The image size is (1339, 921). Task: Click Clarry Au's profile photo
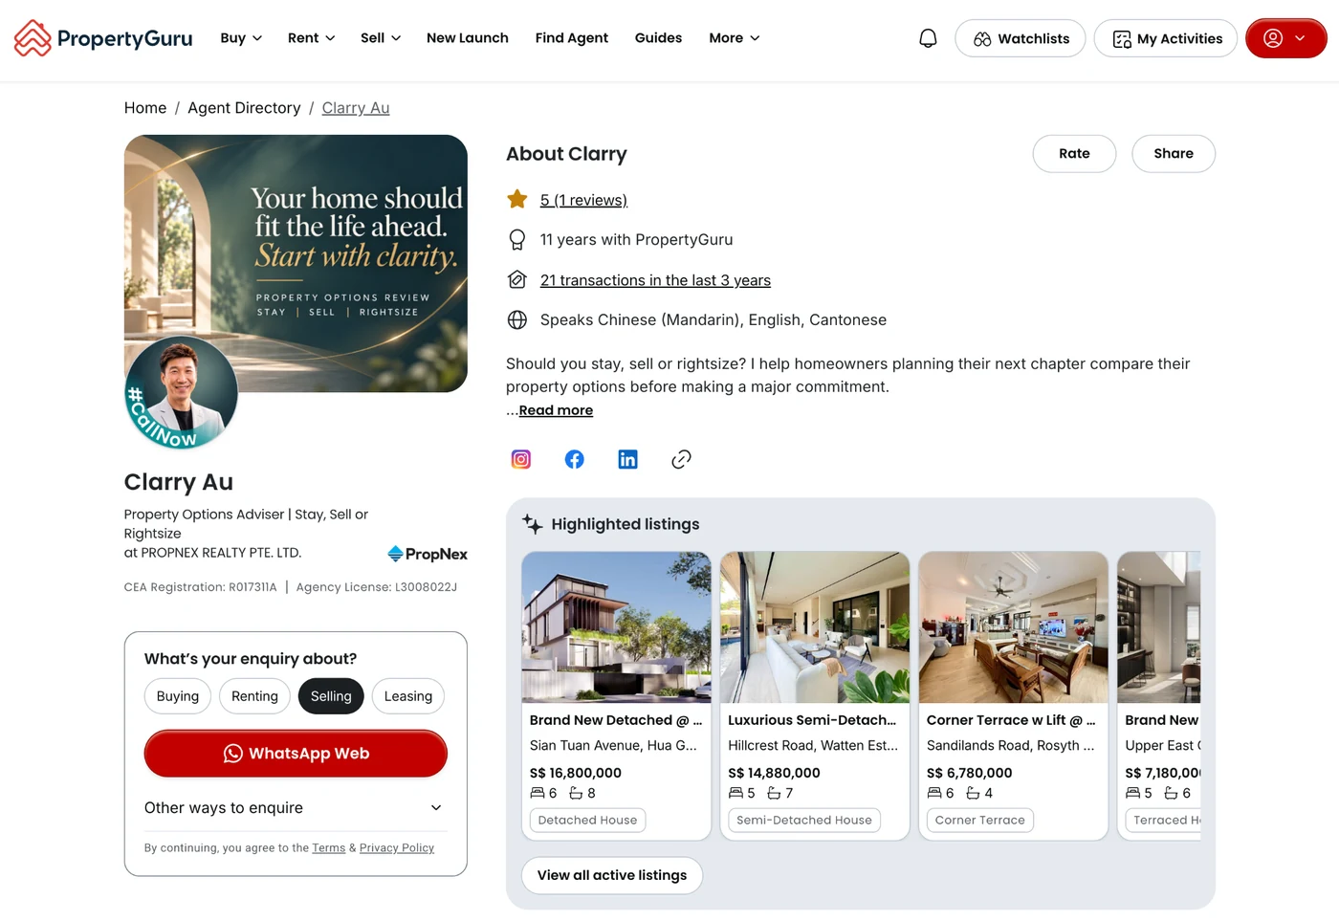pos(181,392)
